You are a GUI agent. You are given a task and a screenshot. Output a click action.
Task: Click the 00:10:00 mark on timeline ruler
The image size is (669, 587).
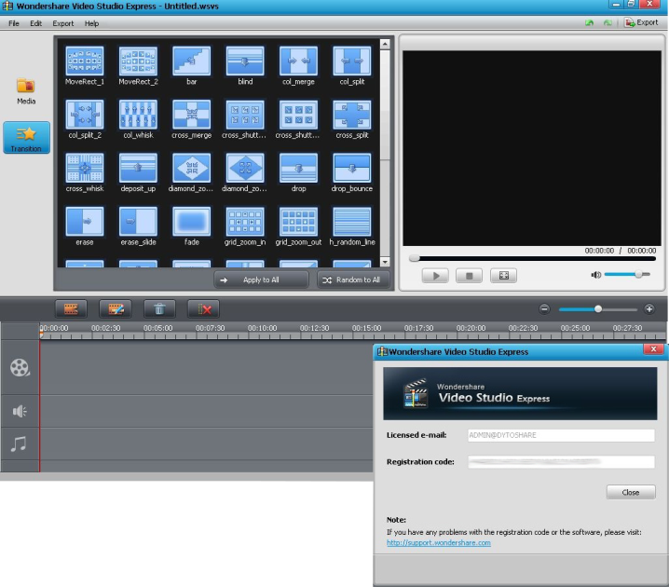[x=262, y=328]
